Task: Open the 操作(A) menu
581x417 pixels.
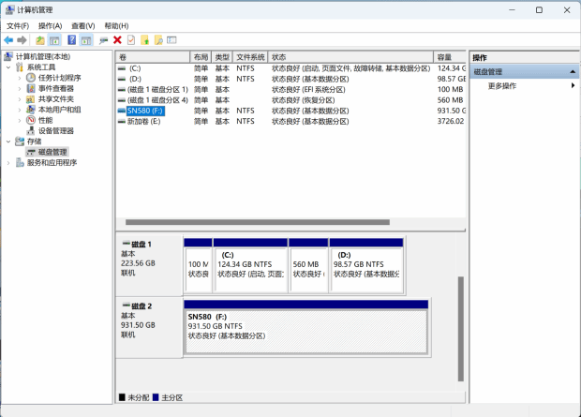Action: [50, 26]
